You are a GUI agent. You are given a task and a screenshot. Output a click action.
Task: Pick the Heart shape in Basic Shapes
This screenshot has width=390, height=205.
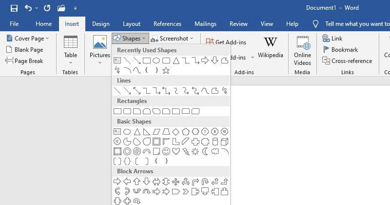(176, 151)
